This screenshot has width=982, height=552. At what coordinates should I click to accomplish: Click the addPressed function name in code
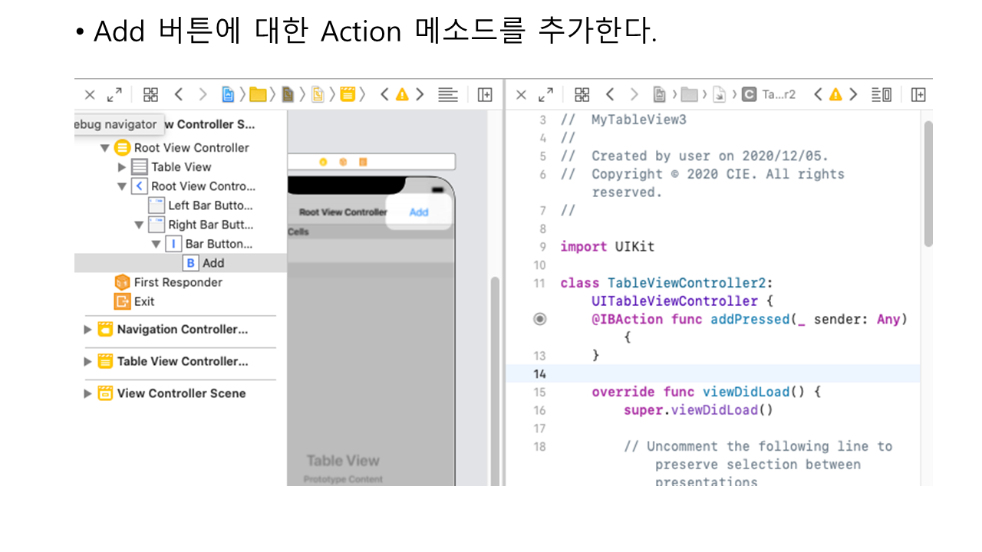tap(750, 319)
